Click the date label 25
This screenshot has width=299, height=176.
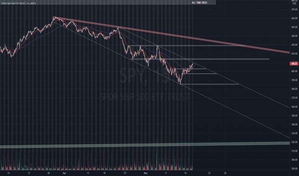tap(125, 173)
